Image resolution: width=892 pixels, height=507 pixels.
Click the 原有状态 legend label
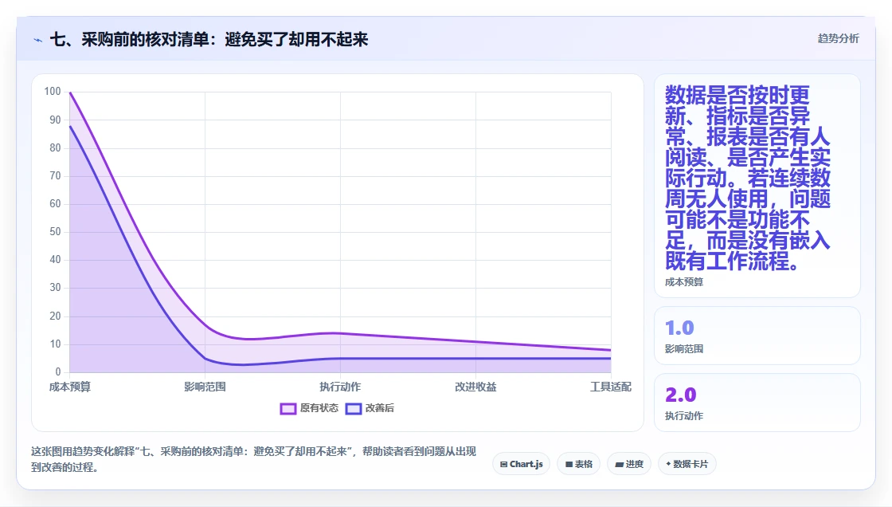319,408
